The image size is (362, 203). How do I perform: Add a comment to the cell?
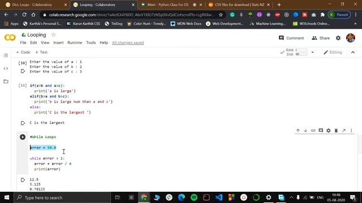pos(321,130)
